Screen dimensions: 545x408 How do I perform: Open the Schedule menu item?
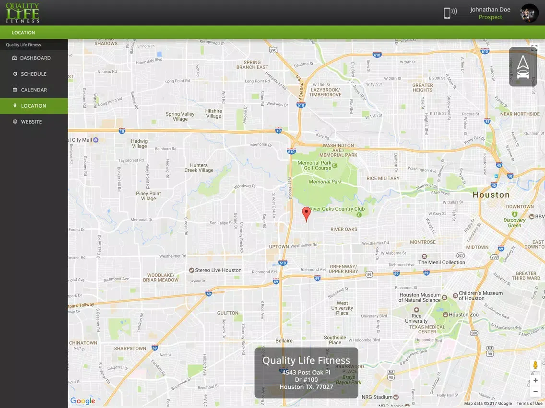(34, 74)
